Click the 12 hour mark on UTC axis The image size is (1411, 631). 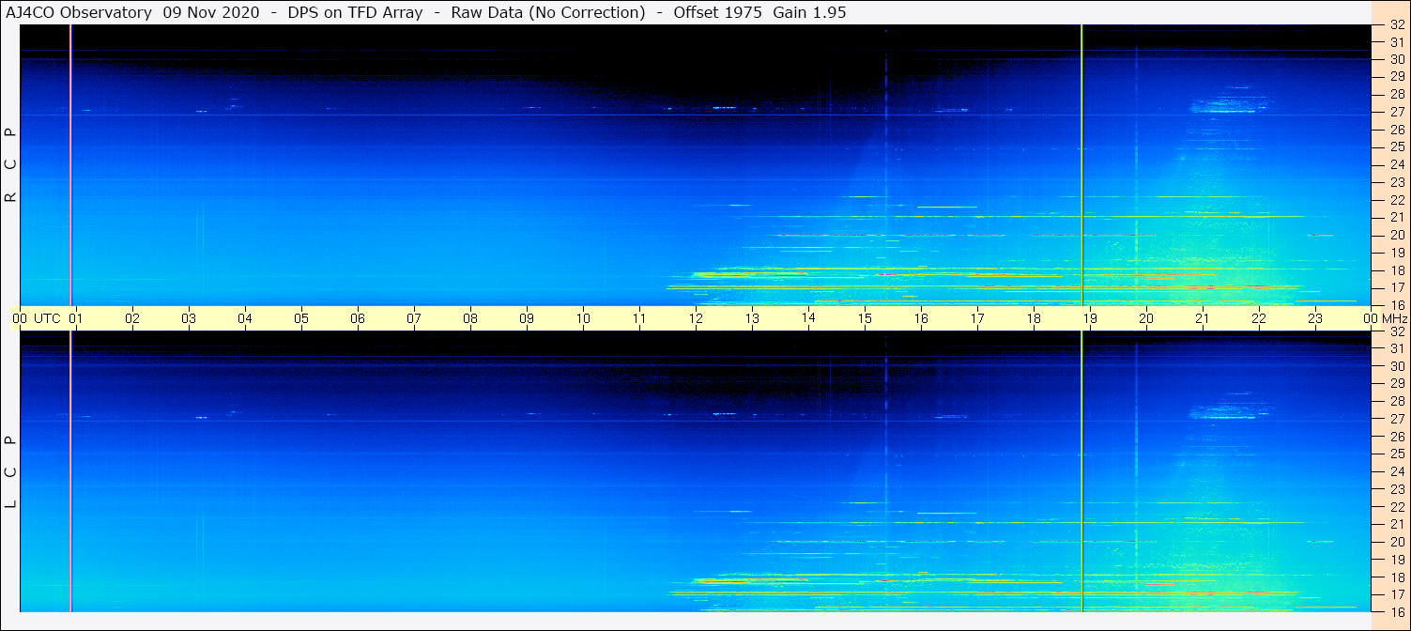click(x=696, y=318)
